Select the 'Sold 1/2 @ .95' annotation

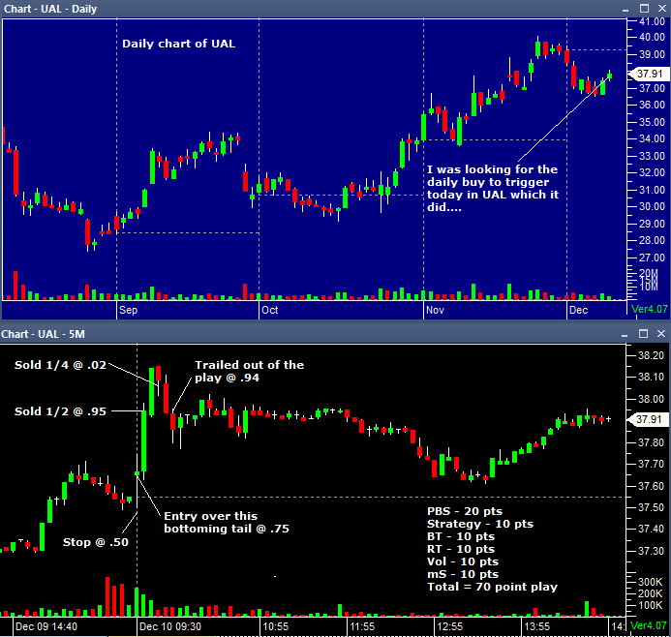click(x=60, y=411)
